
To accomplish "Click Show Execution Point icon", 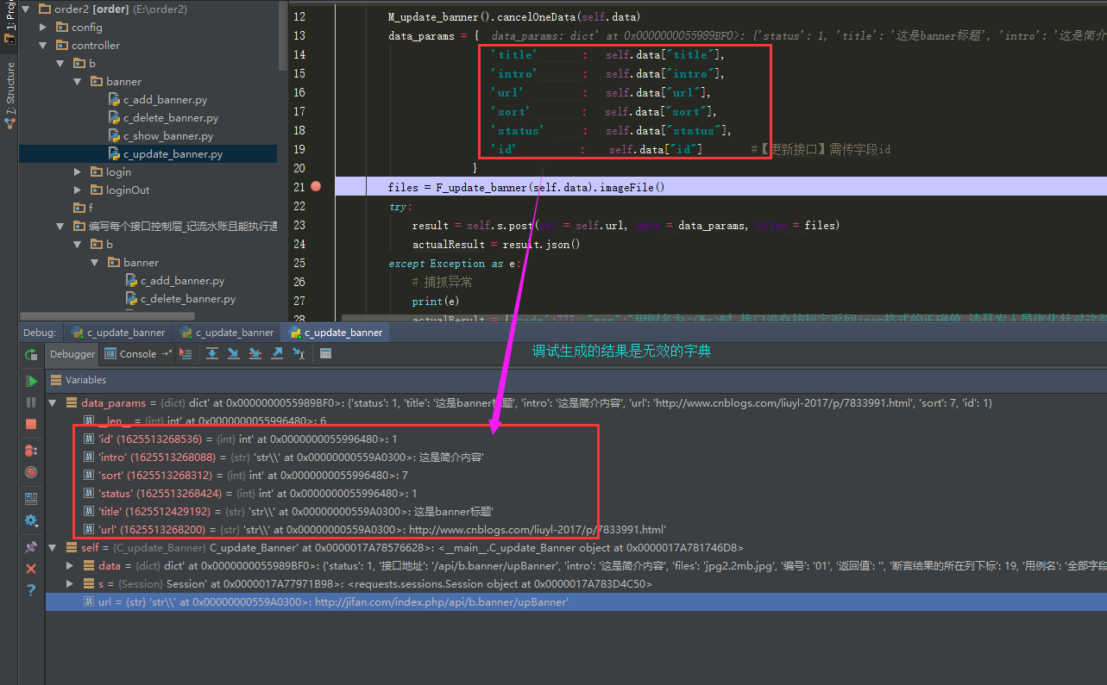I will (186, 353).
